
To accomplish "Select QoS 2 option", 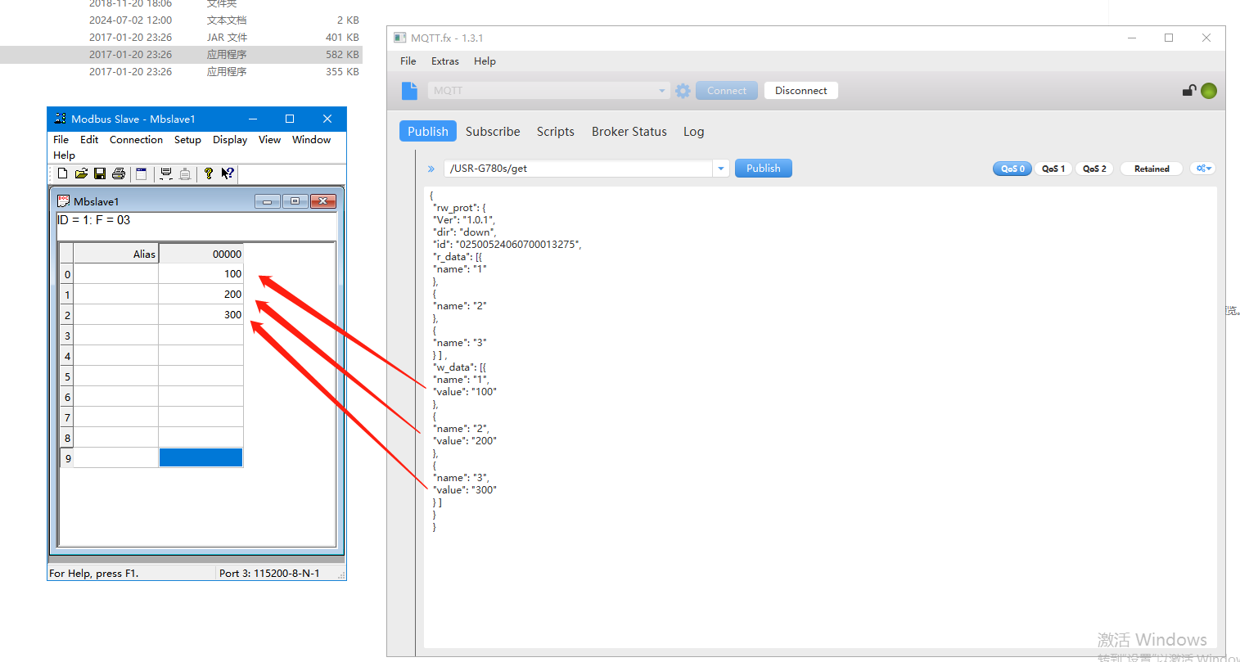I will (1094, 169).
